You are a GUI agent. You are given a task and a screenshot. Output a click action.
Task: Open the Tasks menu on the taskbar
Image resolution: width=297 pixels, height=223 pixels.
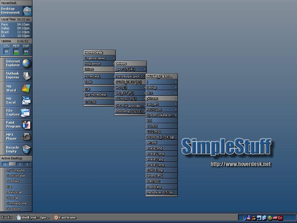tap(7, 217)
